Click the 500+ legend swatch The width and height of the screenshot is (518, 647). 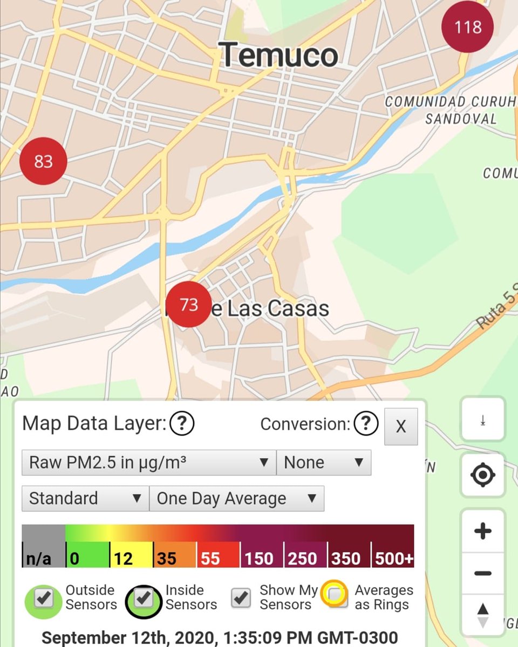(393, 554)
